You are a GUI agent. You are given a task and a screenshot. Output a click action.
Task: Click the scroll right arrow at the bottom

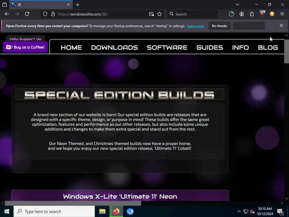click(282, 203)
